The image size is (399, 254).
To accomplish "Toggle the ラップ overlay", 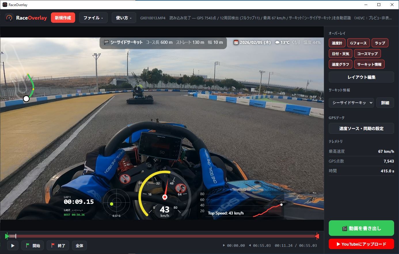I will pyautogui.click(x=380, y=43).
